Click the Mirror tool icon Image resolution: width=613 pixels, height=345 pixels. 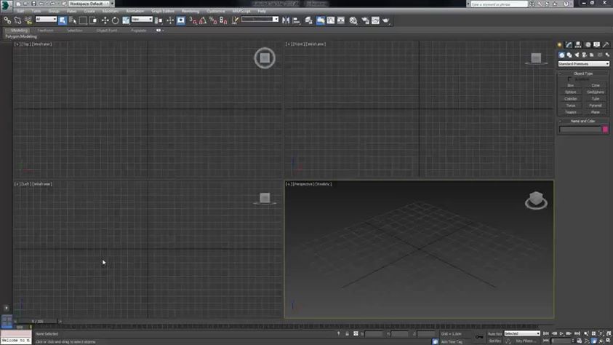pos(286,20)
